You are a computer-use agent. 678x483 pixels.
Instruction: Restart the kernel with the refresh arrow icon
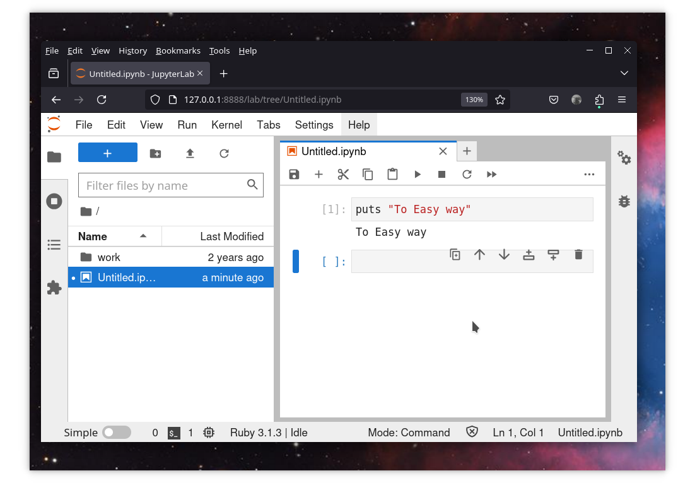[x=467, y=175]
